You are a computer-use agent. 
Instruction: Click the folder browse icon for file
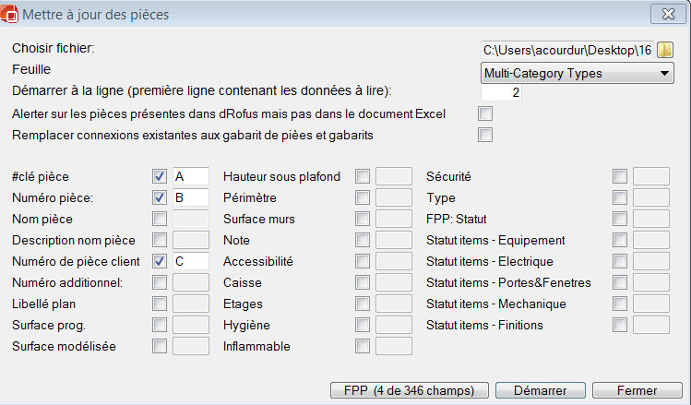[x=665, y=49]
